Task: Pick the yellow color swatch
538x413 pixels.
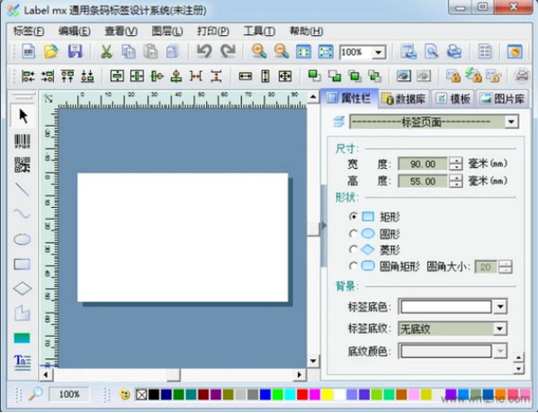Action: [327, 394]
